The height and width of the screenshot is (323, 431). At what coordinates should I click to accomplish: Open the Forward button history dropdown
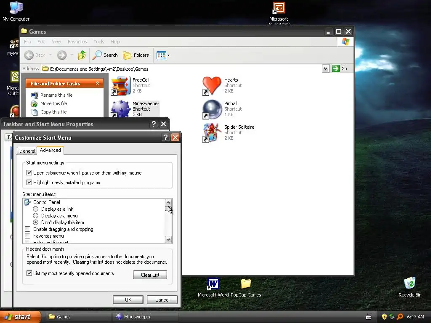coord(72,55)
